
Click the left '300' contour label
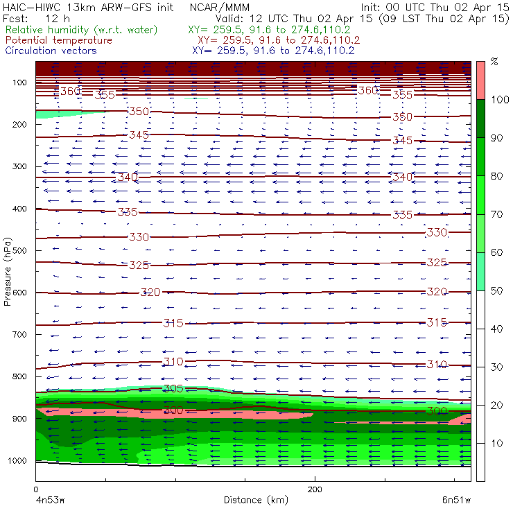(173, 410)
